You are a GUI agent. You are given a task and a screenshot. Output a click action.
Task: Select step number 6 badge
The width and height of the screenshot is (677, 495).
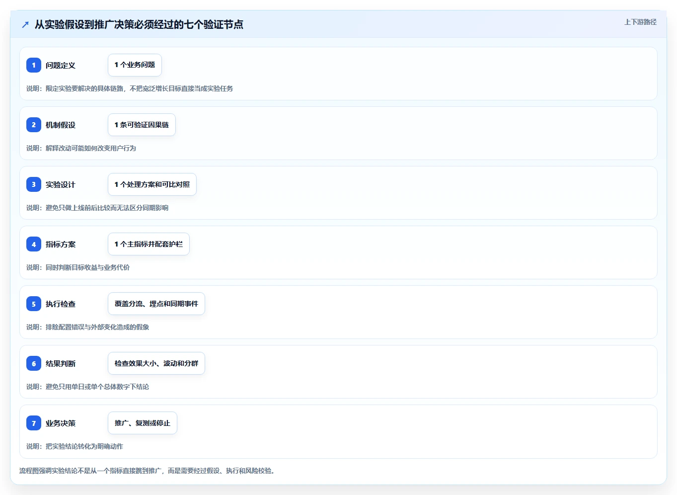click(34, 363)
